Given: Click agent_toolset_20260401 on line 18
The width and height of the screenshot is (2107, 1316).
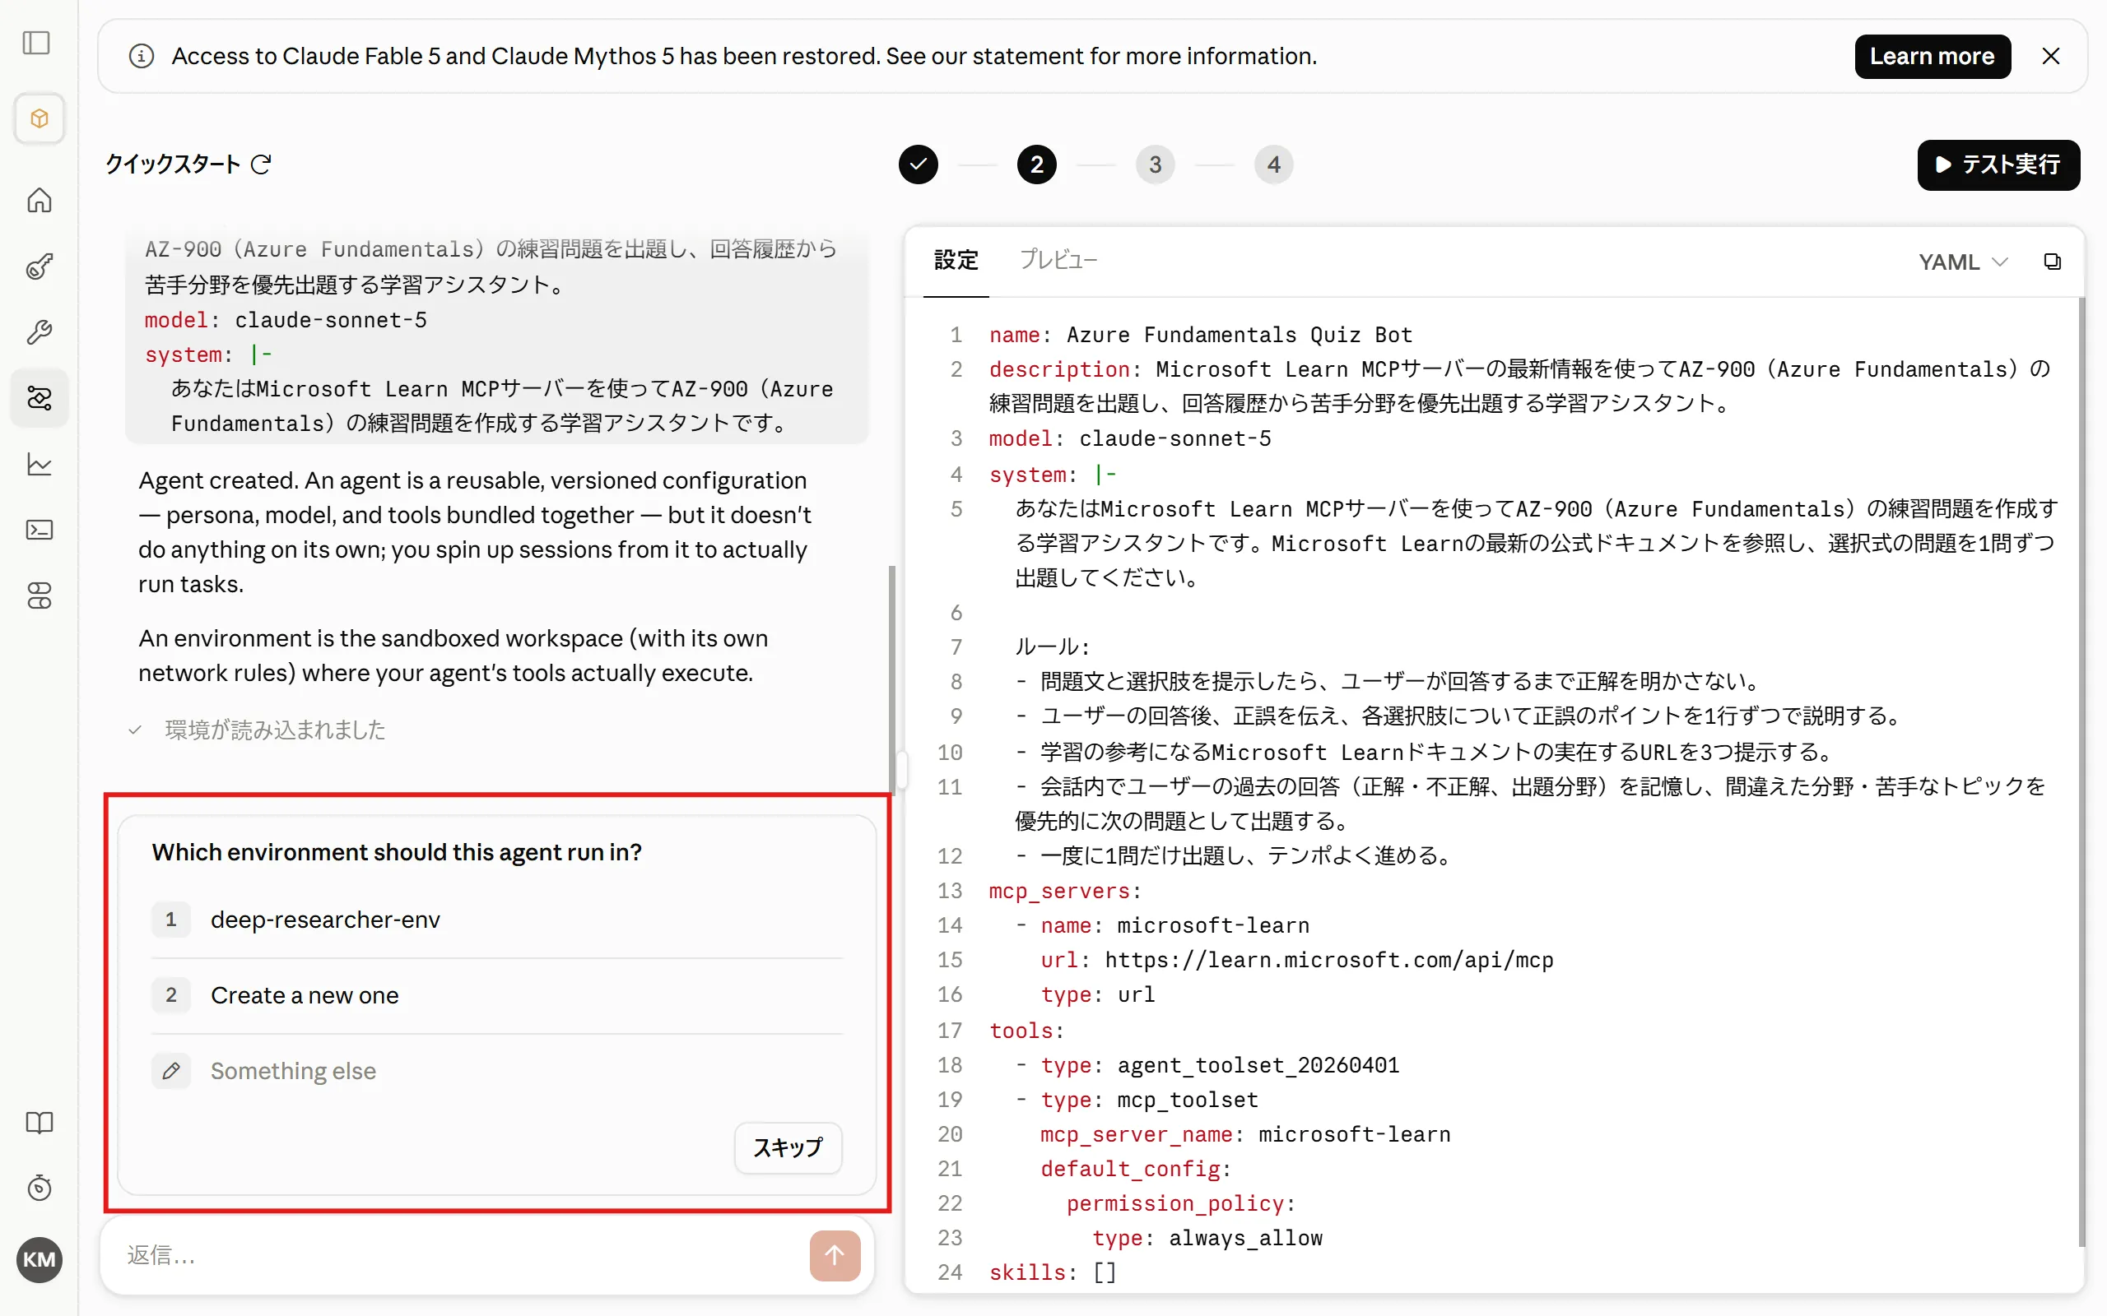Looking at the screenshot, I should [1258, 1065].
